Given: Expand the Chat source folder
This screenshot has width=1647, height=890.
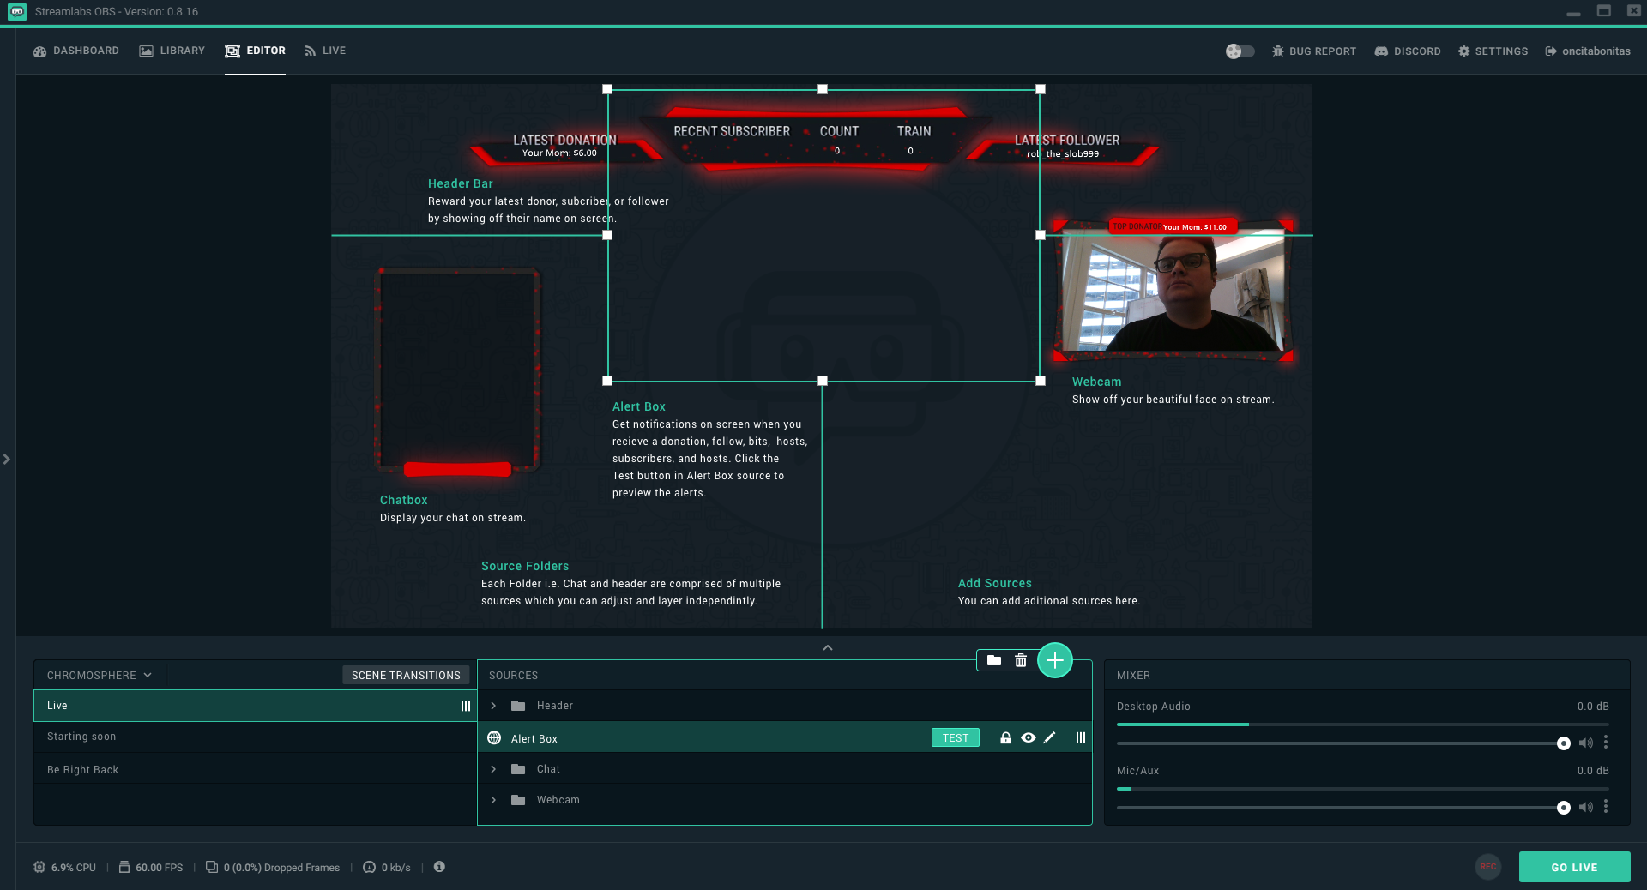Looking at the screenshot, I should pos(493,769).
